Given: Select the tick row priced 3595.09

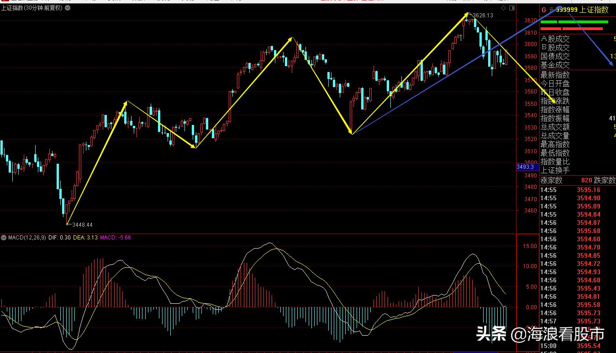Looking at the screenshot, I should point(578,206).
